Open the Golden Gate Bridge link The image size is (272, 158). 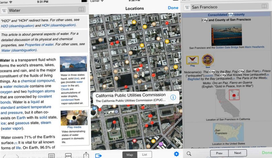(x=227, y=47)
